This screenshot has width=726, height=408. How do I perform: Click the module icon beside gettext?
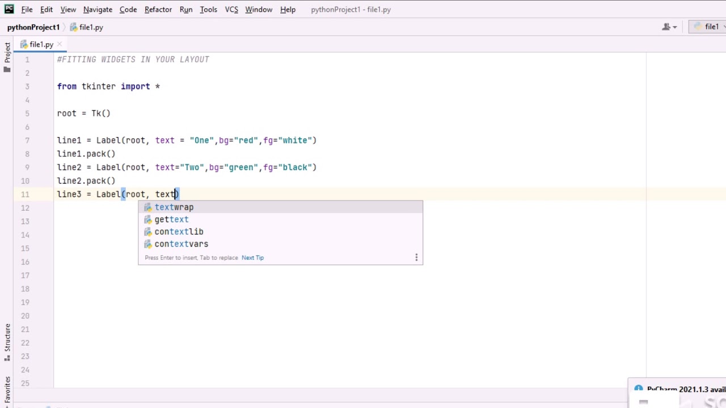click(x=148, y=220)
